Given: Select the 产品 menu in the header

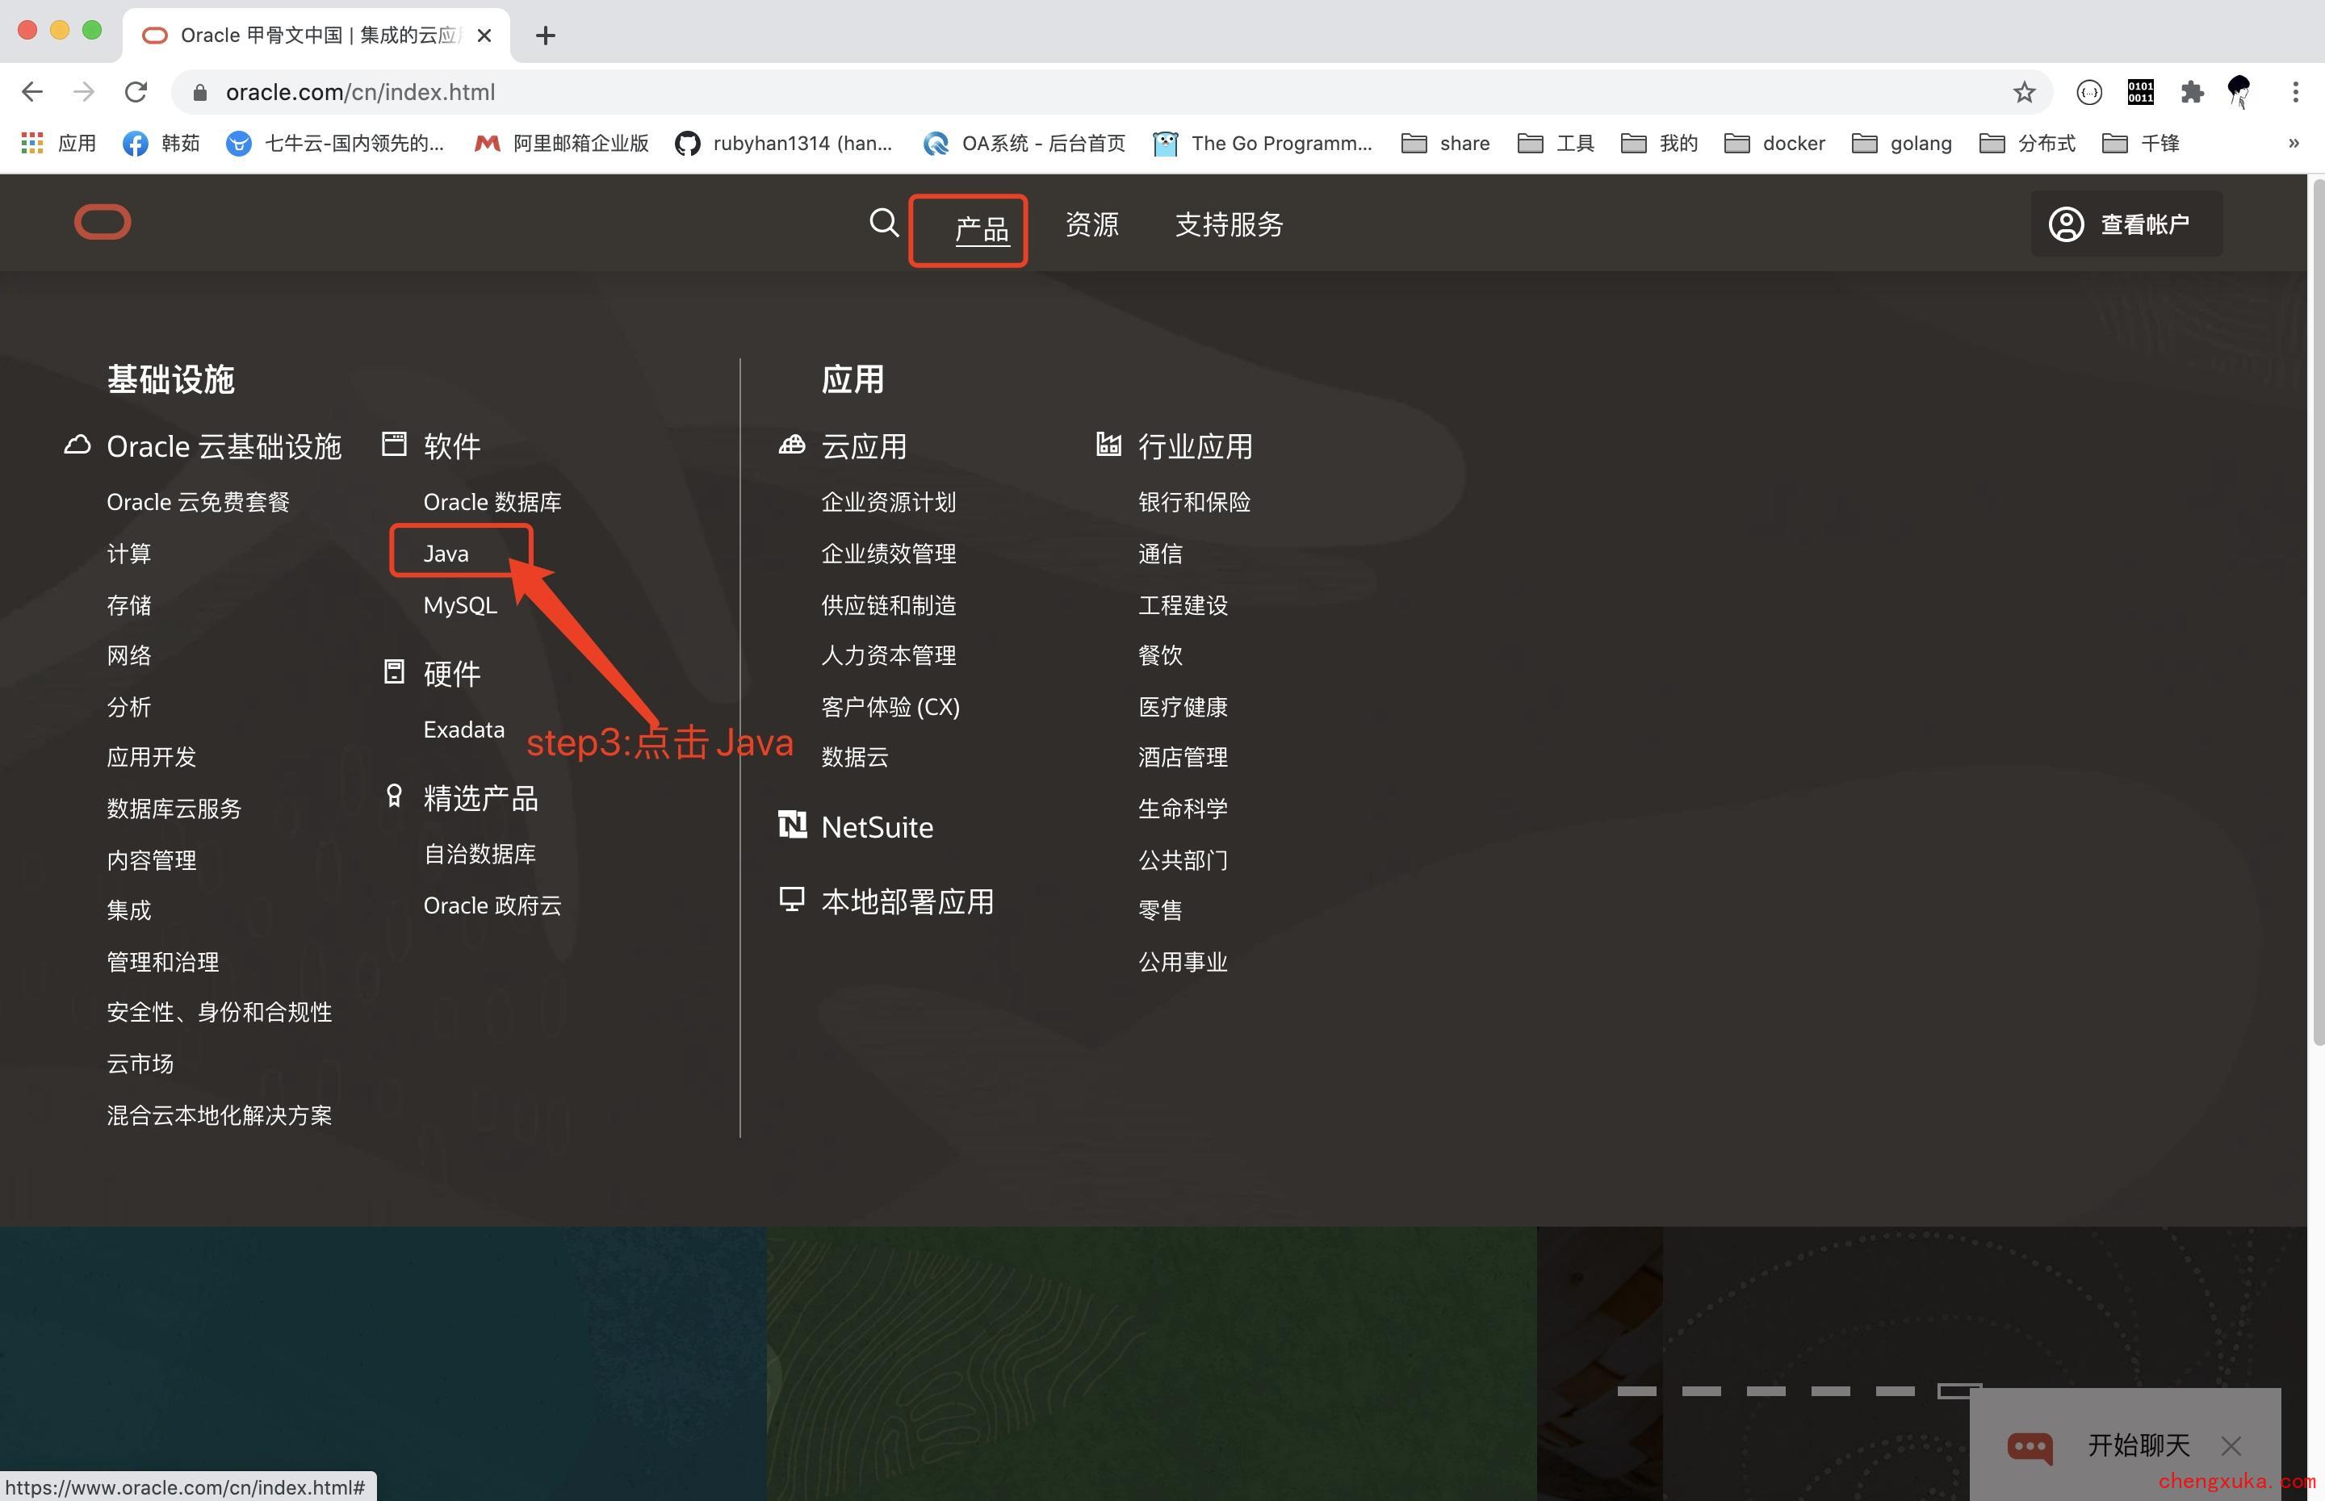Looking at the screenshot, I should (982, 229).
